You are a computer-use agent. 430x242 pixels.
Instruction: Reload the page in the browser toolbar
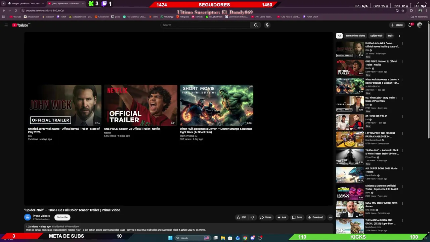[16, 10]
